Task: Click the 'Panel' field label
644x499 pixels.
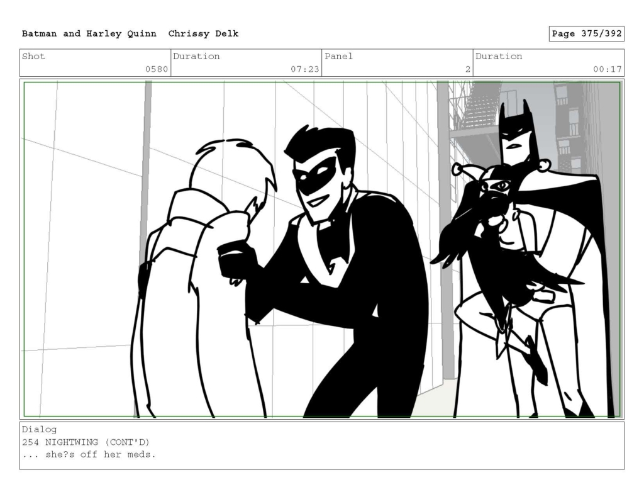Action: pyautogui.click(x=338, y=56)
